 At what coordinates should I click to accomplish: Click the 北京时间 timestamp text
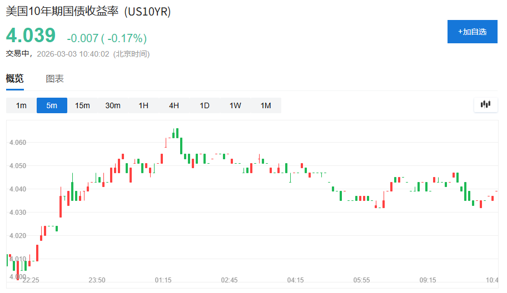coord(131,54)
